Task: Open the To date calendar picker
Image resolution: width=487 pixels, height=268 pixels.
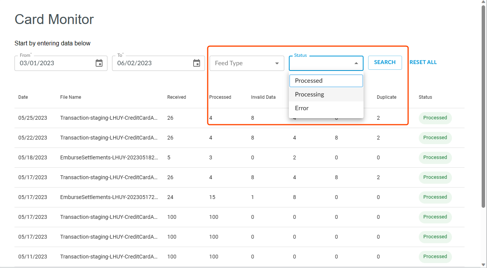Action: click(x=197, y=63)
